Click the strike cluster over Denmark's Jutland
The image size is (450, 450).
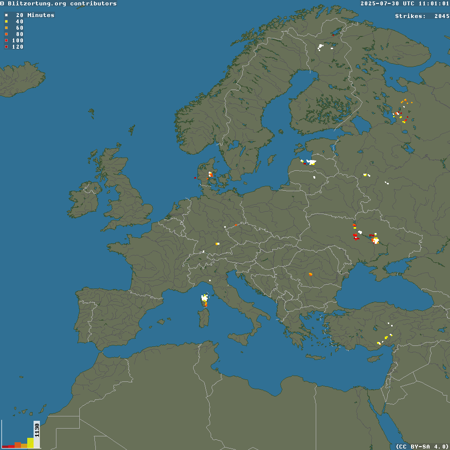[210, 174]
